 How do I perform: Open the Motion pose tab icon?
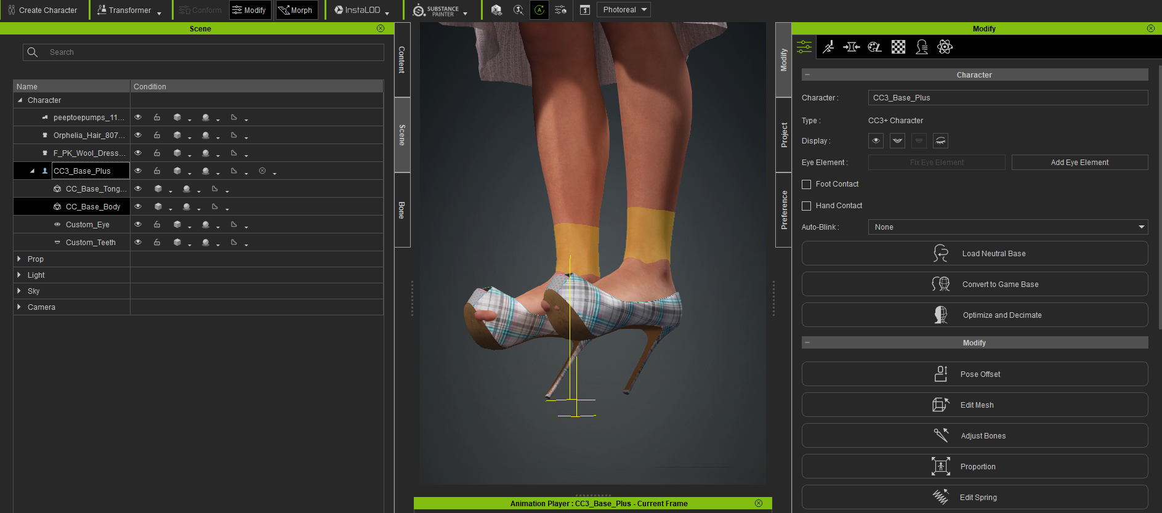tap(829, 47)
